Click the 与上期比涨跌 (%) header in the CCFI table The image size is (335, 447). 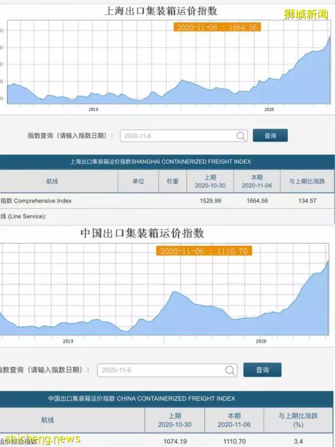pos(298,420)
